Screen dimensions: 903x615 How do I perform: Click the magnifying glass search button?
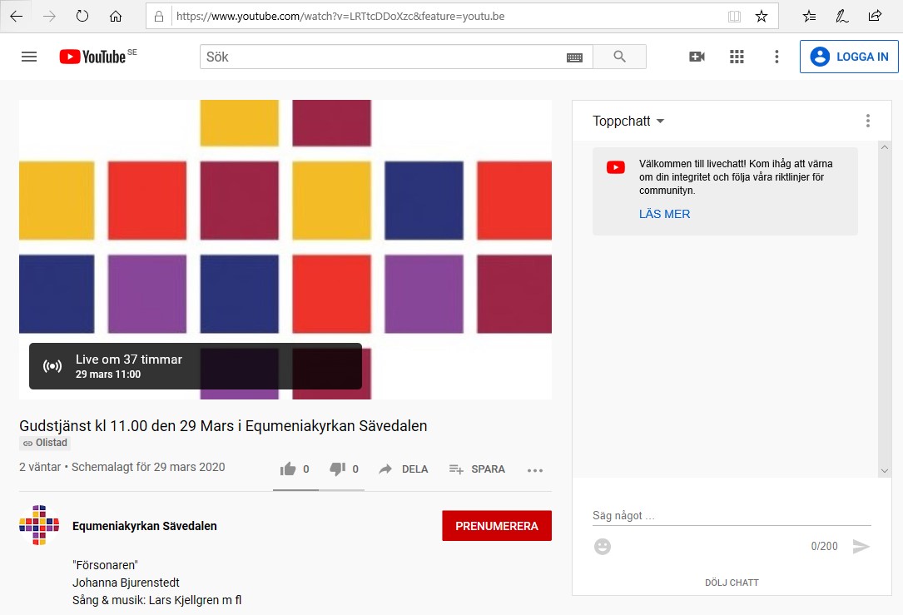[620, 57]
